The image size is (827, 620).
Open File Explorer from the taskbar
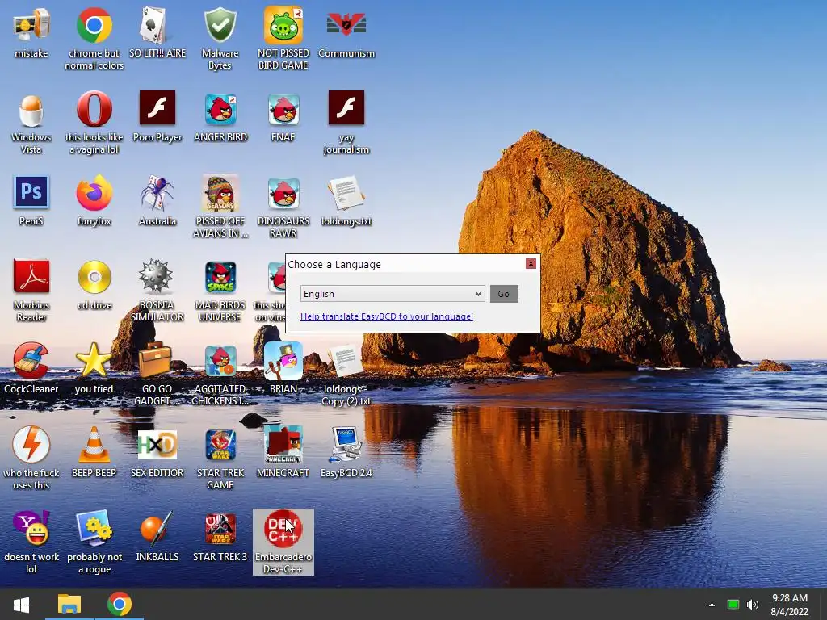(x=69, y=604)
